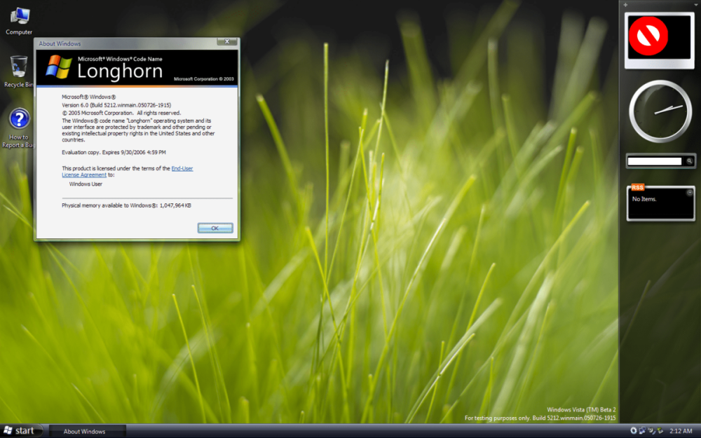Viewport: 701px width, 438px height.
Task: Click the magnifying glass in the sidebar search gadget
Action: (x=689, y=161)
